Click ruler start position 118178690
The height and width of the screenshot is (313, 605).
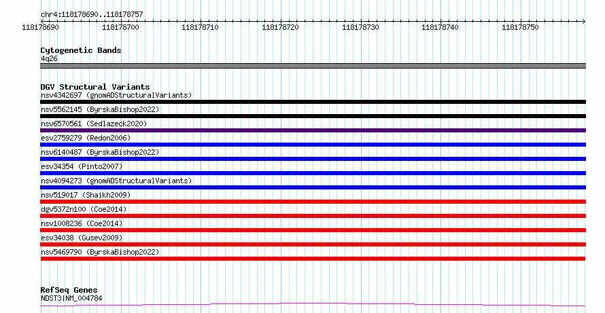[x=41, y=27]
